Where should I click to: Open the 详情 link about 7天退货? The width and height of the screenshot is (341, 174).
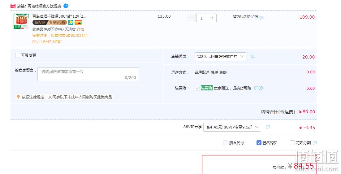80,29
